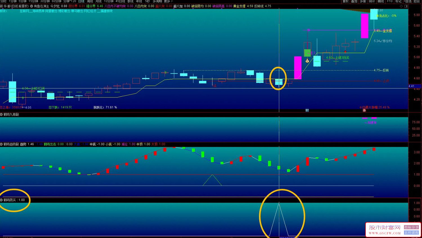Switch to the 5分钟 period tab

[23, 1]
